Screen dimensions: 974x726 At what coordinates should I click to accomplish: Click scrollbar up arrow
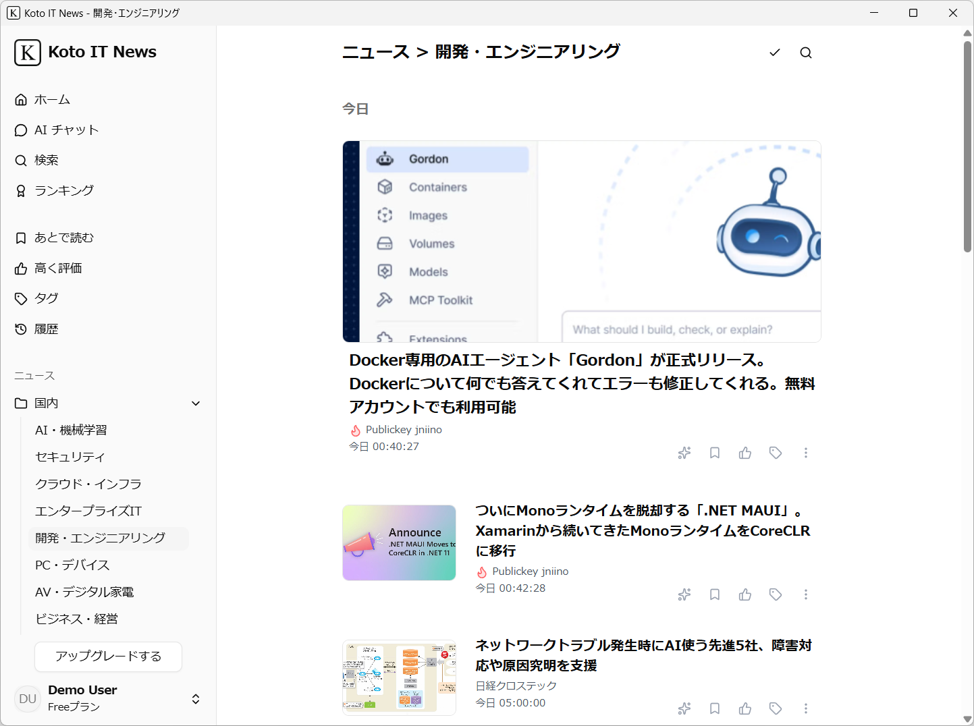[967, 32]
